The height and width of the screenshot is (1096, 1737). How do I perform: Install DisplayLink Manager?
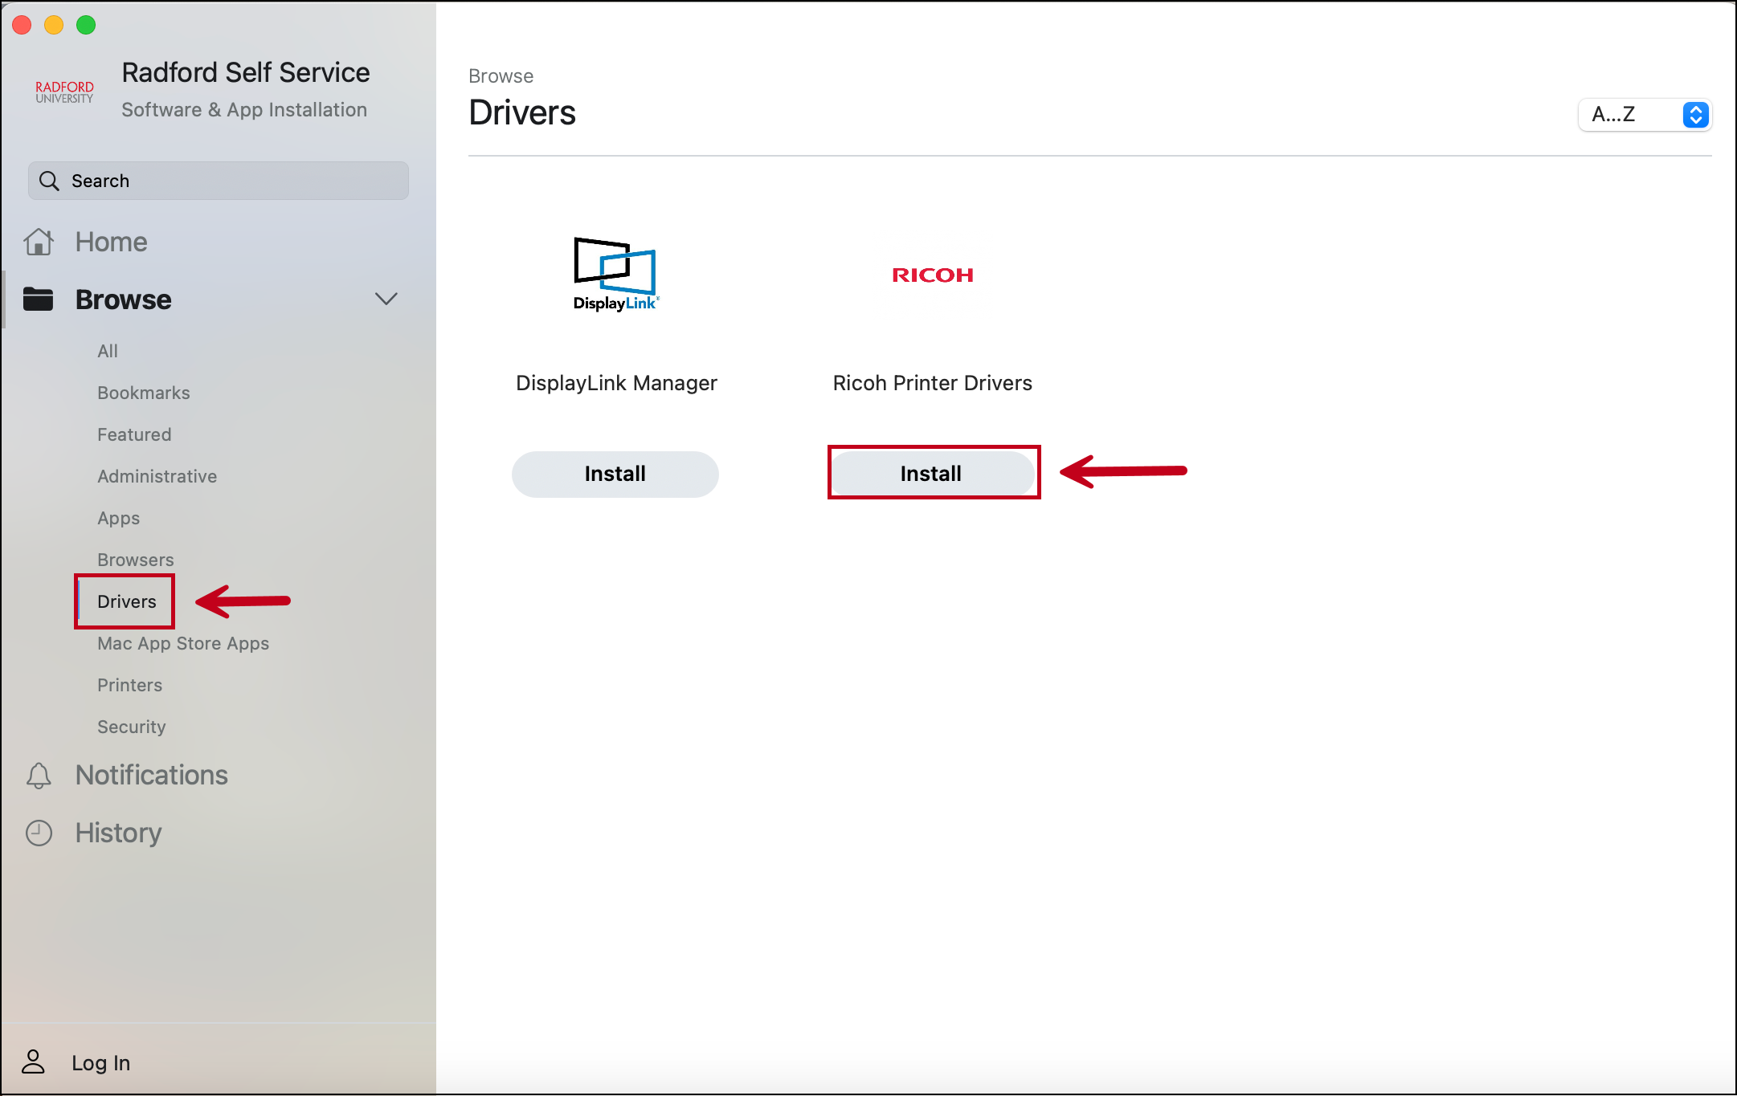click(x=615, y=474)
